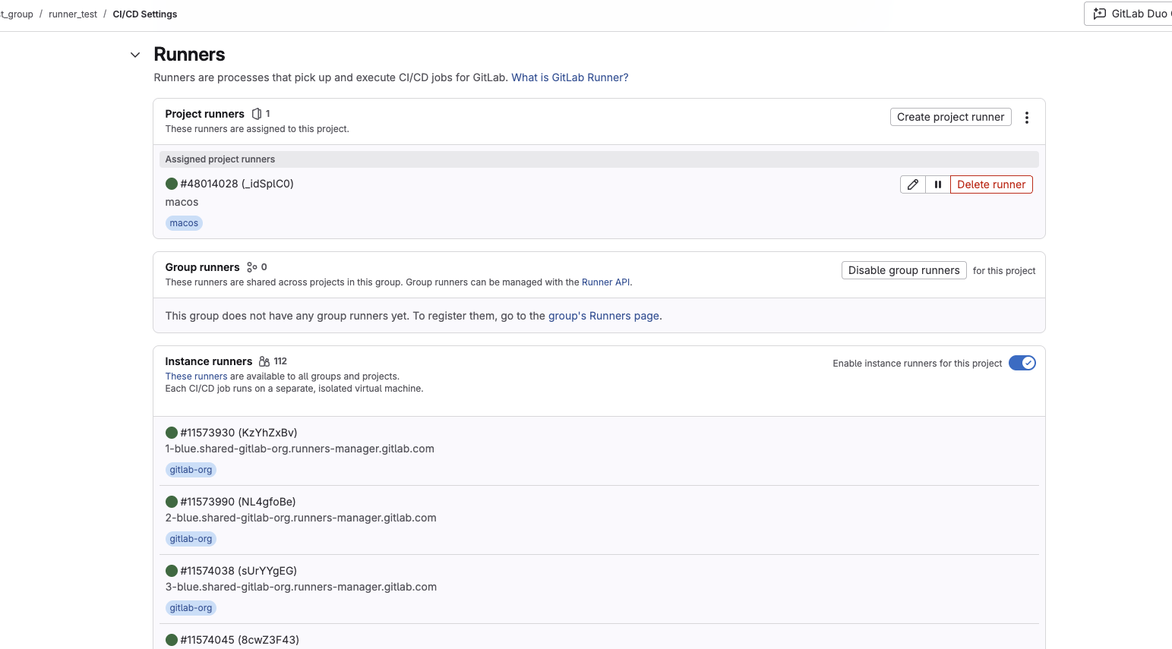1172x649 pixels.
Task: Click the project runners count icon
Action: (x=257, y=114)
